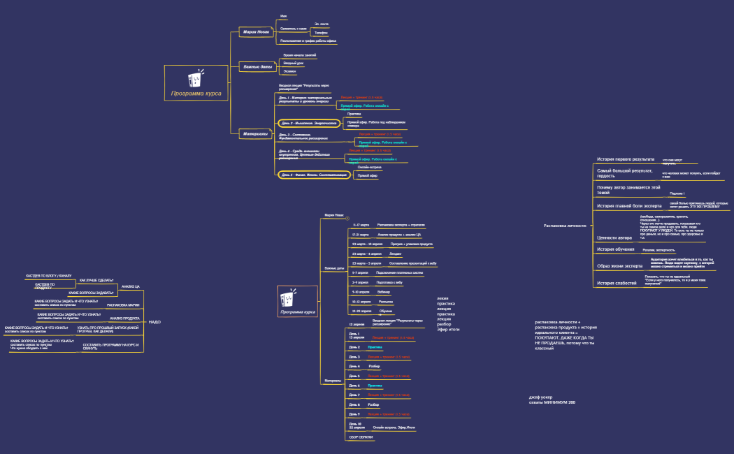Select the Вебинар date entry
Viewport: 734px width, 454px height.
tap(384, 291)
